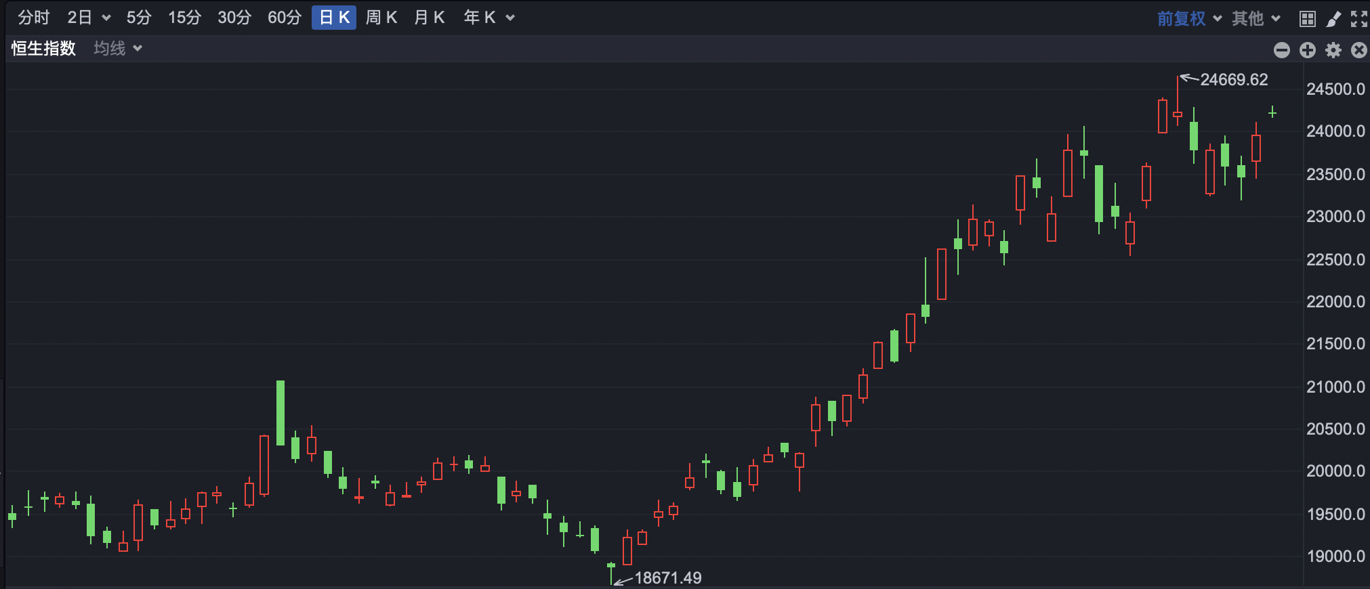Select the 60分 interval

tap(285, 18)
